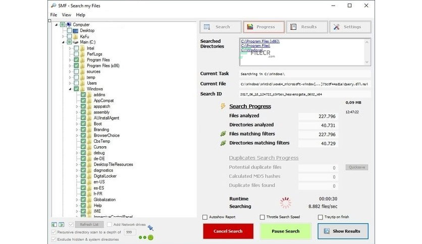
Task: Click the KaFu folder icon
Action: point(75,36)
